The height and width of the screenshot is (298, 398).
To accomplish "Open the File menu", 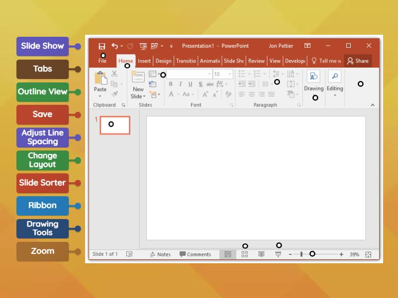I will click(102, 61).
